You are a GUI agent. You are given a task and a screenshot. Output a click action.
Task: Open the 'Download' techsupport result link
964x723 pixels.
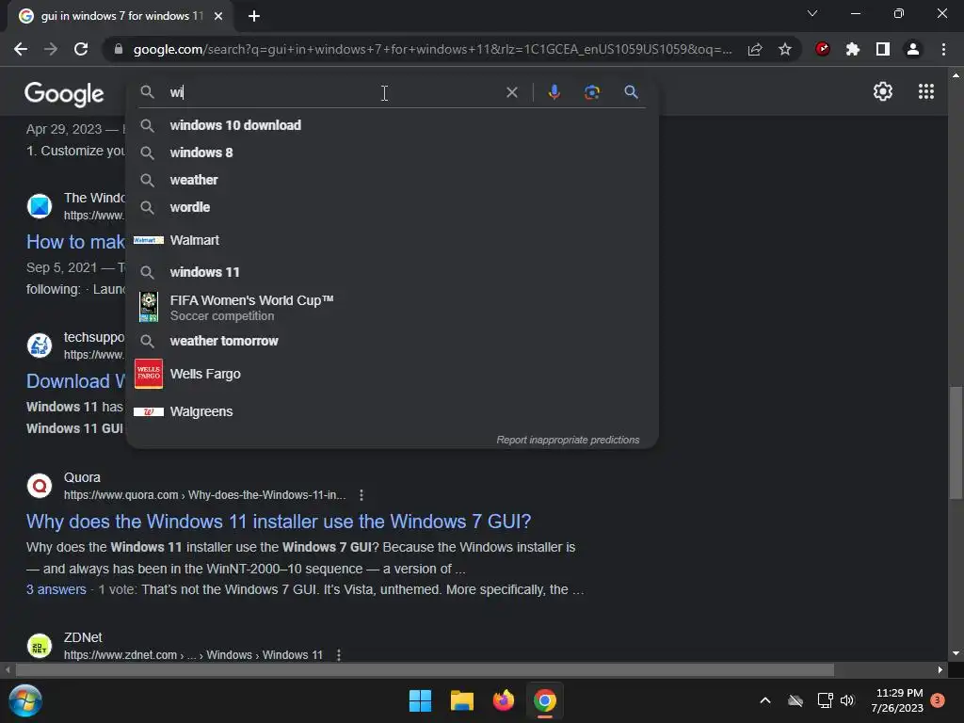pyautogui.click(x=76, y=381)
